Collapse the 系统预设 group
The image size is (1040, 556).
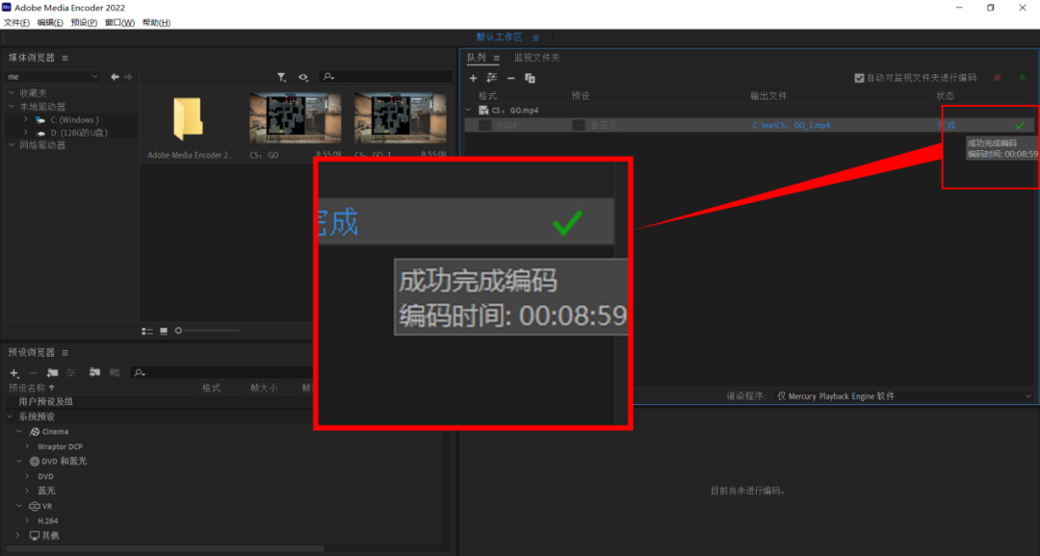coord(10,417)
